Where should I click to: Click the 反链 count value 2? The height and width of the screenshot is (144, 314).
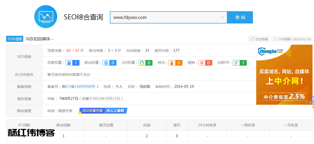[x=147, y=136]
